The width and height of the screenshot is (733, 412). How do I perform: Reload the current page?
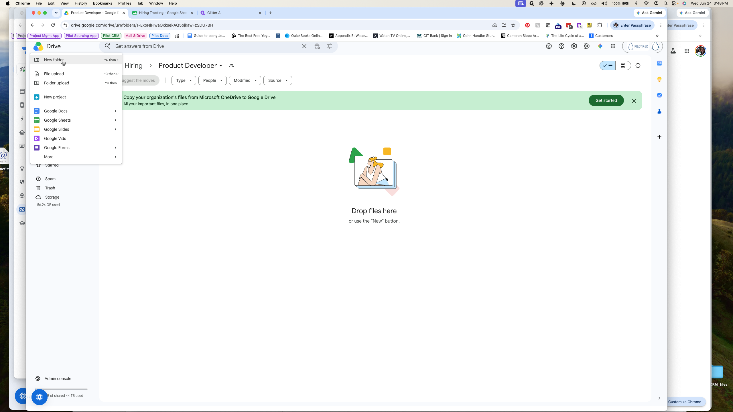(x=53, y=25)
